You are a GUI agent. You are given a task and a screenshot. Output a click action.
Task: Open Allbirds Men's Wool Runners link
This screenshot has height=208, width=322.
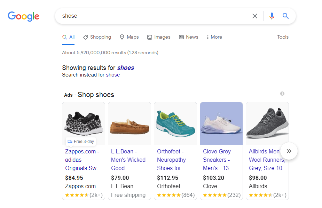click(267, 160)
